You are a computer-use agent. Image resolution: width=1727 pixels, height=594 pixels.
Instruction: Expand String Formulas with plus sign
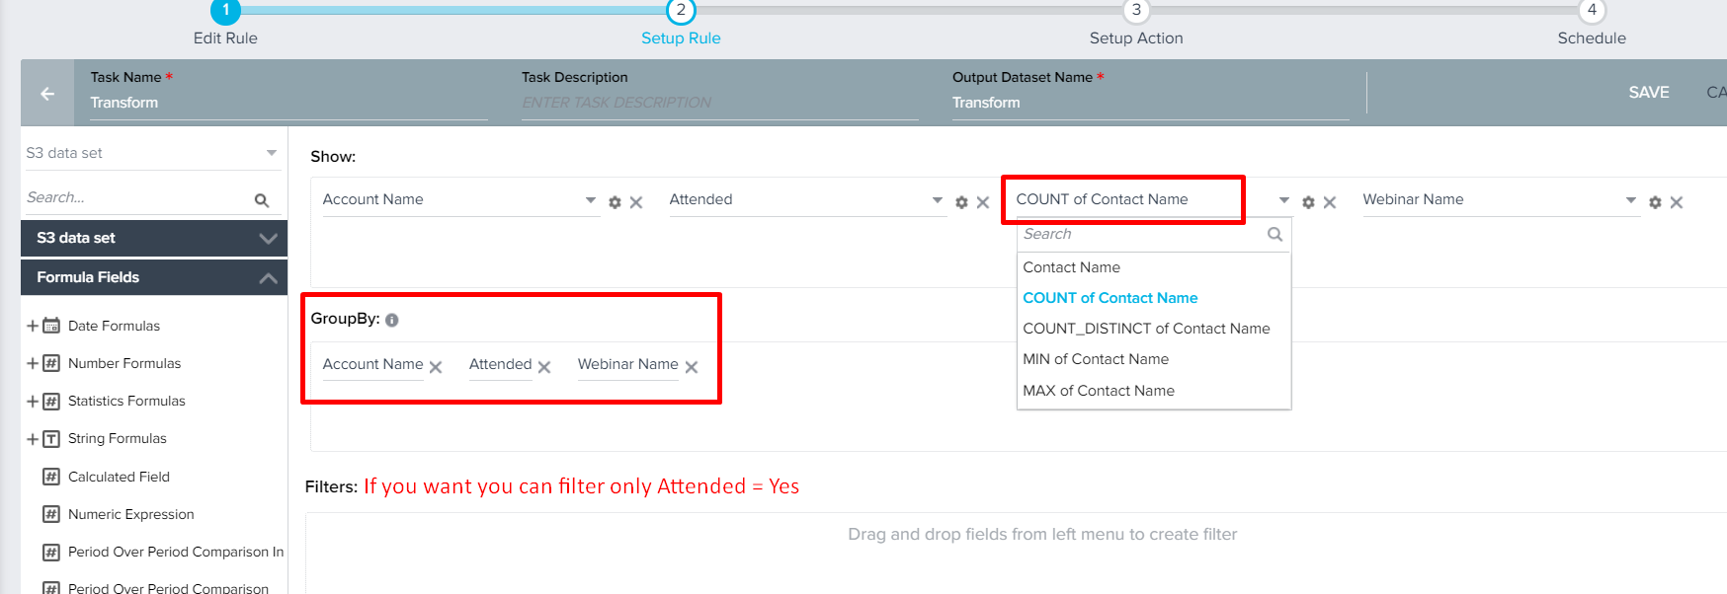[x=33, y=439]
